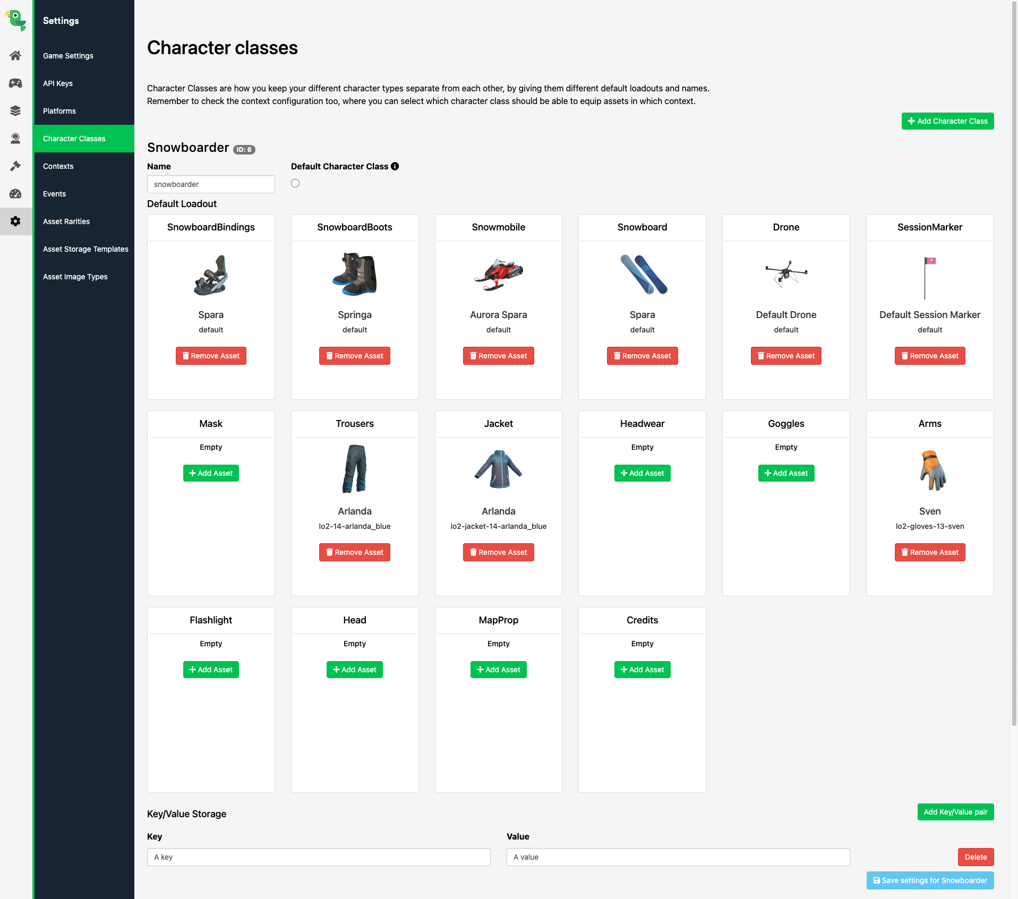The width and height of the screenshot is (1018, 899).
Task: Open the gamepad icon section
Action: coord(15,83)
